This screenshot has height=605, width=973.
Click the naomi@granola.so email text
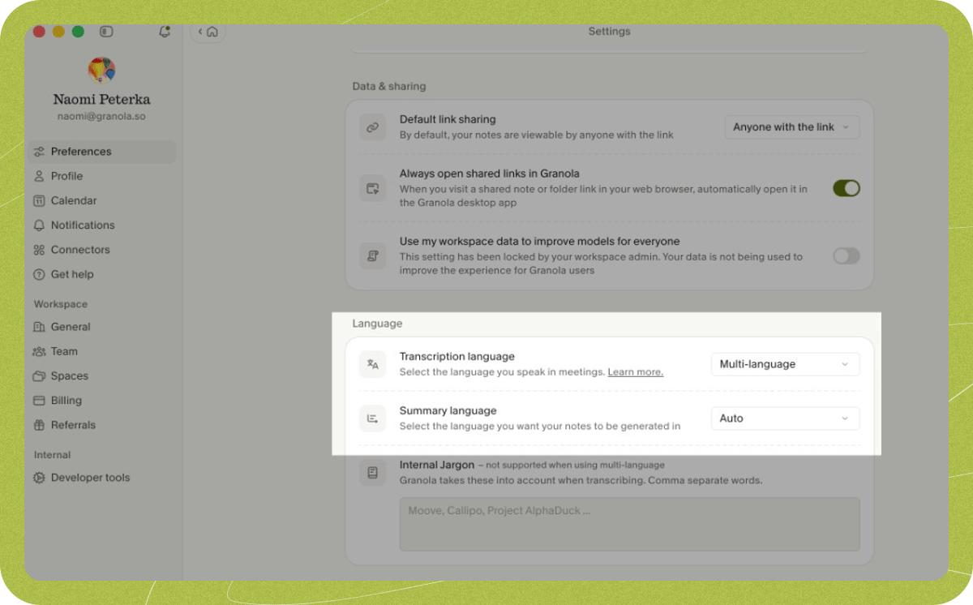click(101, 116)
